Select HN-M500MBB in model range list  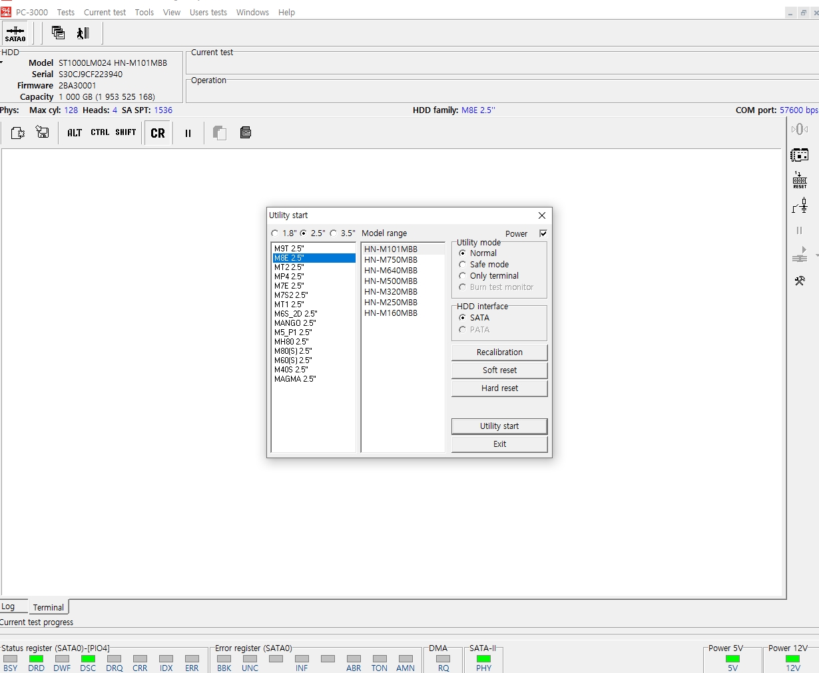coord(391,281)
